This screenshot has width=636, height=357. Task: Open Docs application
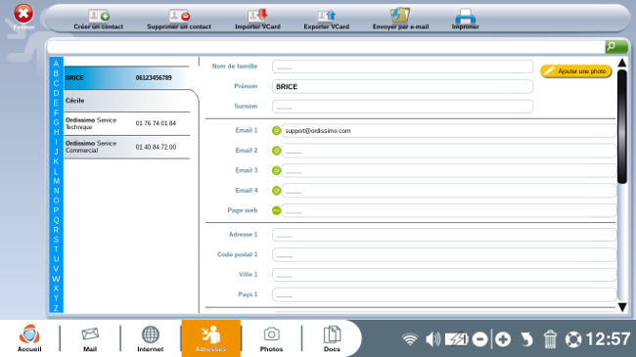332,338
